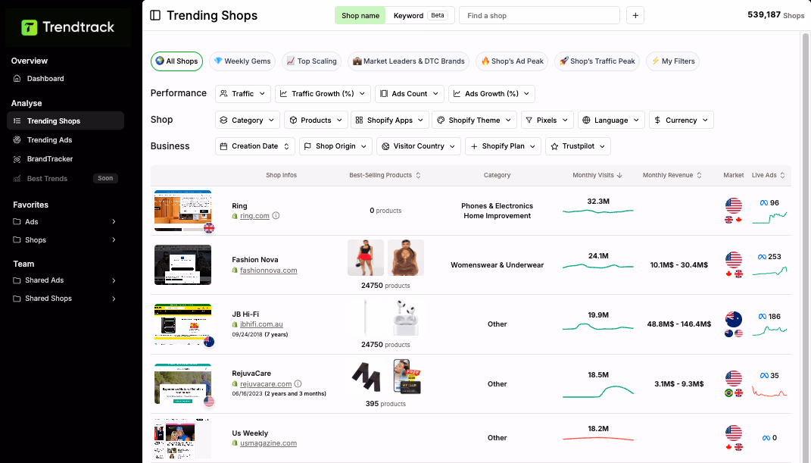Viewport: 811px width, 463px height.
Task: Open Ads Growth (%) filter
Action: [x=491, y=94]
